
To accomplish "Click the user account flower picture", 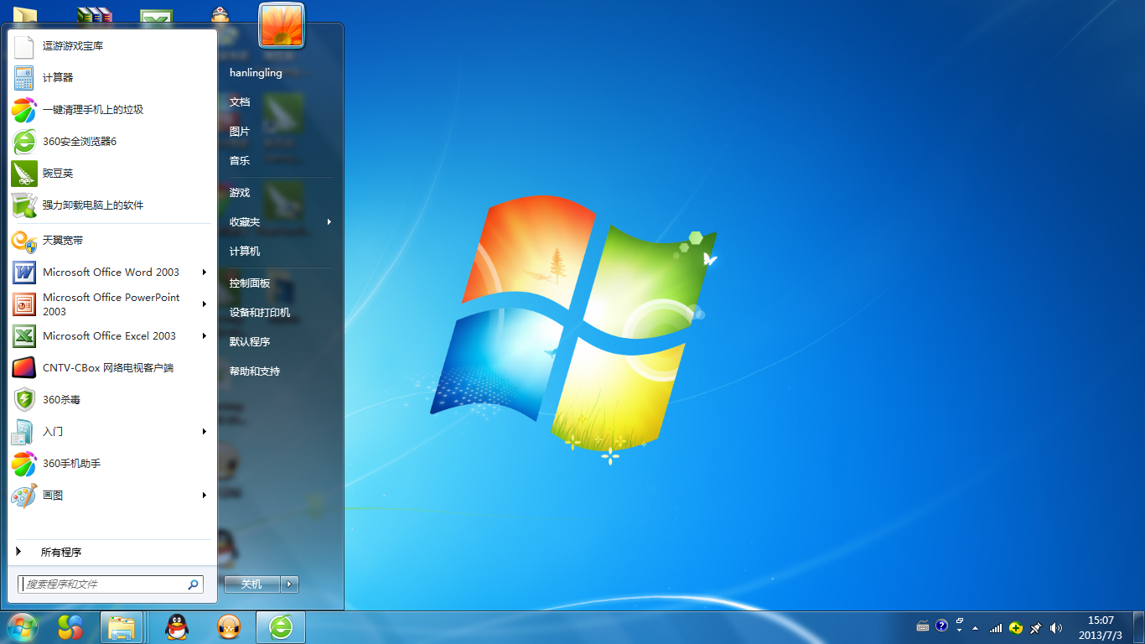I will coord(282,24).
